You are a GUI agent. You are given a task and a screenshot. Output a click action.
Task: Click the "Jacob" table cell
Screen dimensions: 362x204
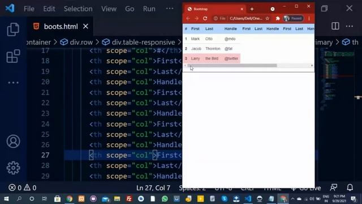coord(196,49)
